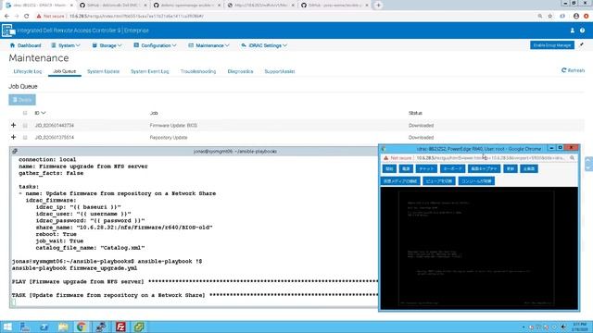Expand the Firmware Update: BIOS job row
The height and width of the screenshot is (333, 593).
pyautogui.click(x=13, y=125)
